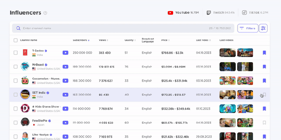The image size is (281, 140).
Task: Click the PewDiePie channel avatar
Action: [x=25, y=122]
